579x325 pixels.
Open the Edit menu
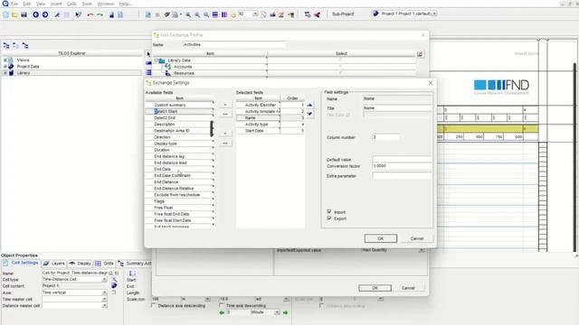[27, 4]
